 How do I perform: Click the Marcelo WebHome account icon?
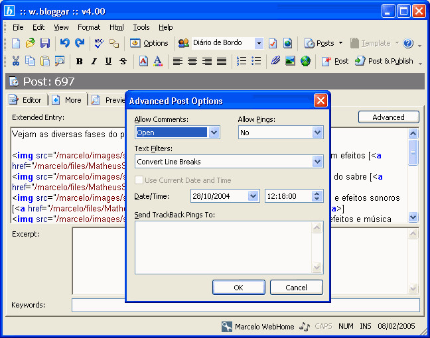tap(227, 327)
